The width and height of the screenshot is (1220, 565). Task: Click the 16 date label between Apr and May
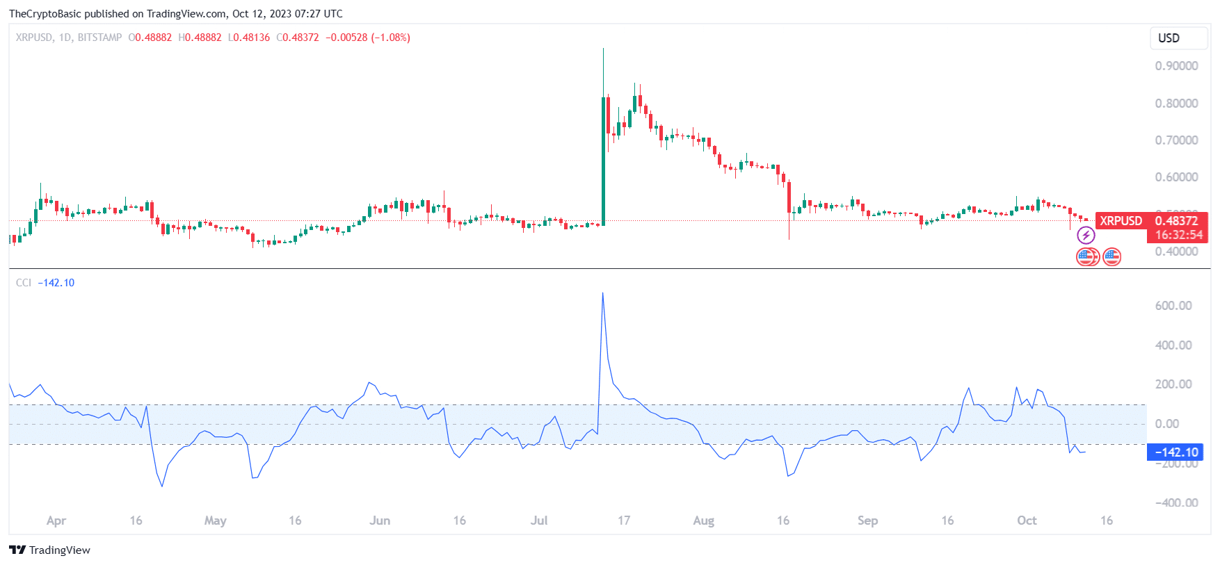click(x=136, y=521)
